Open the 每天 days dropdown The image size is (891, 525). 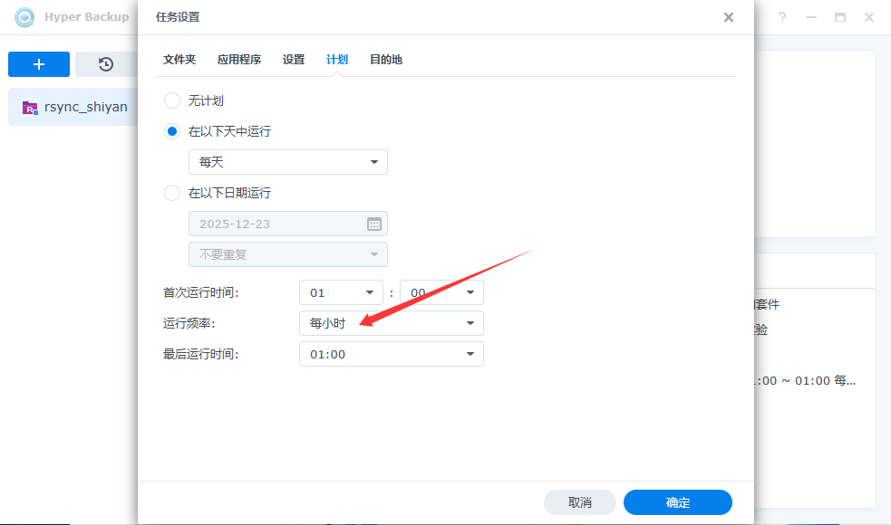pyautogui.click(x=288, y=162)
